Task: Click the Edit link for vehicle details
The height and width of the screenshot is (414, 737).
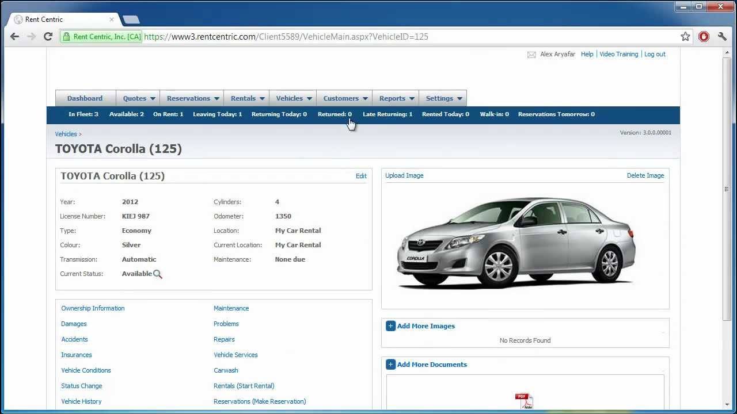Action: (361, 176)
